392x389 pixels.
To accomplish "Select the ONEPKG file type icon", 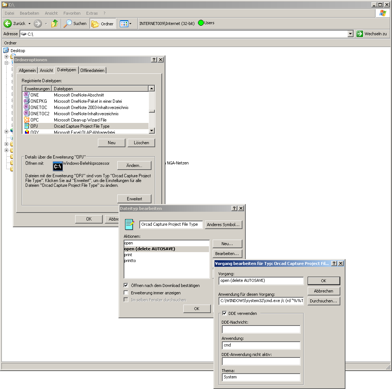I will pos(26,101).
